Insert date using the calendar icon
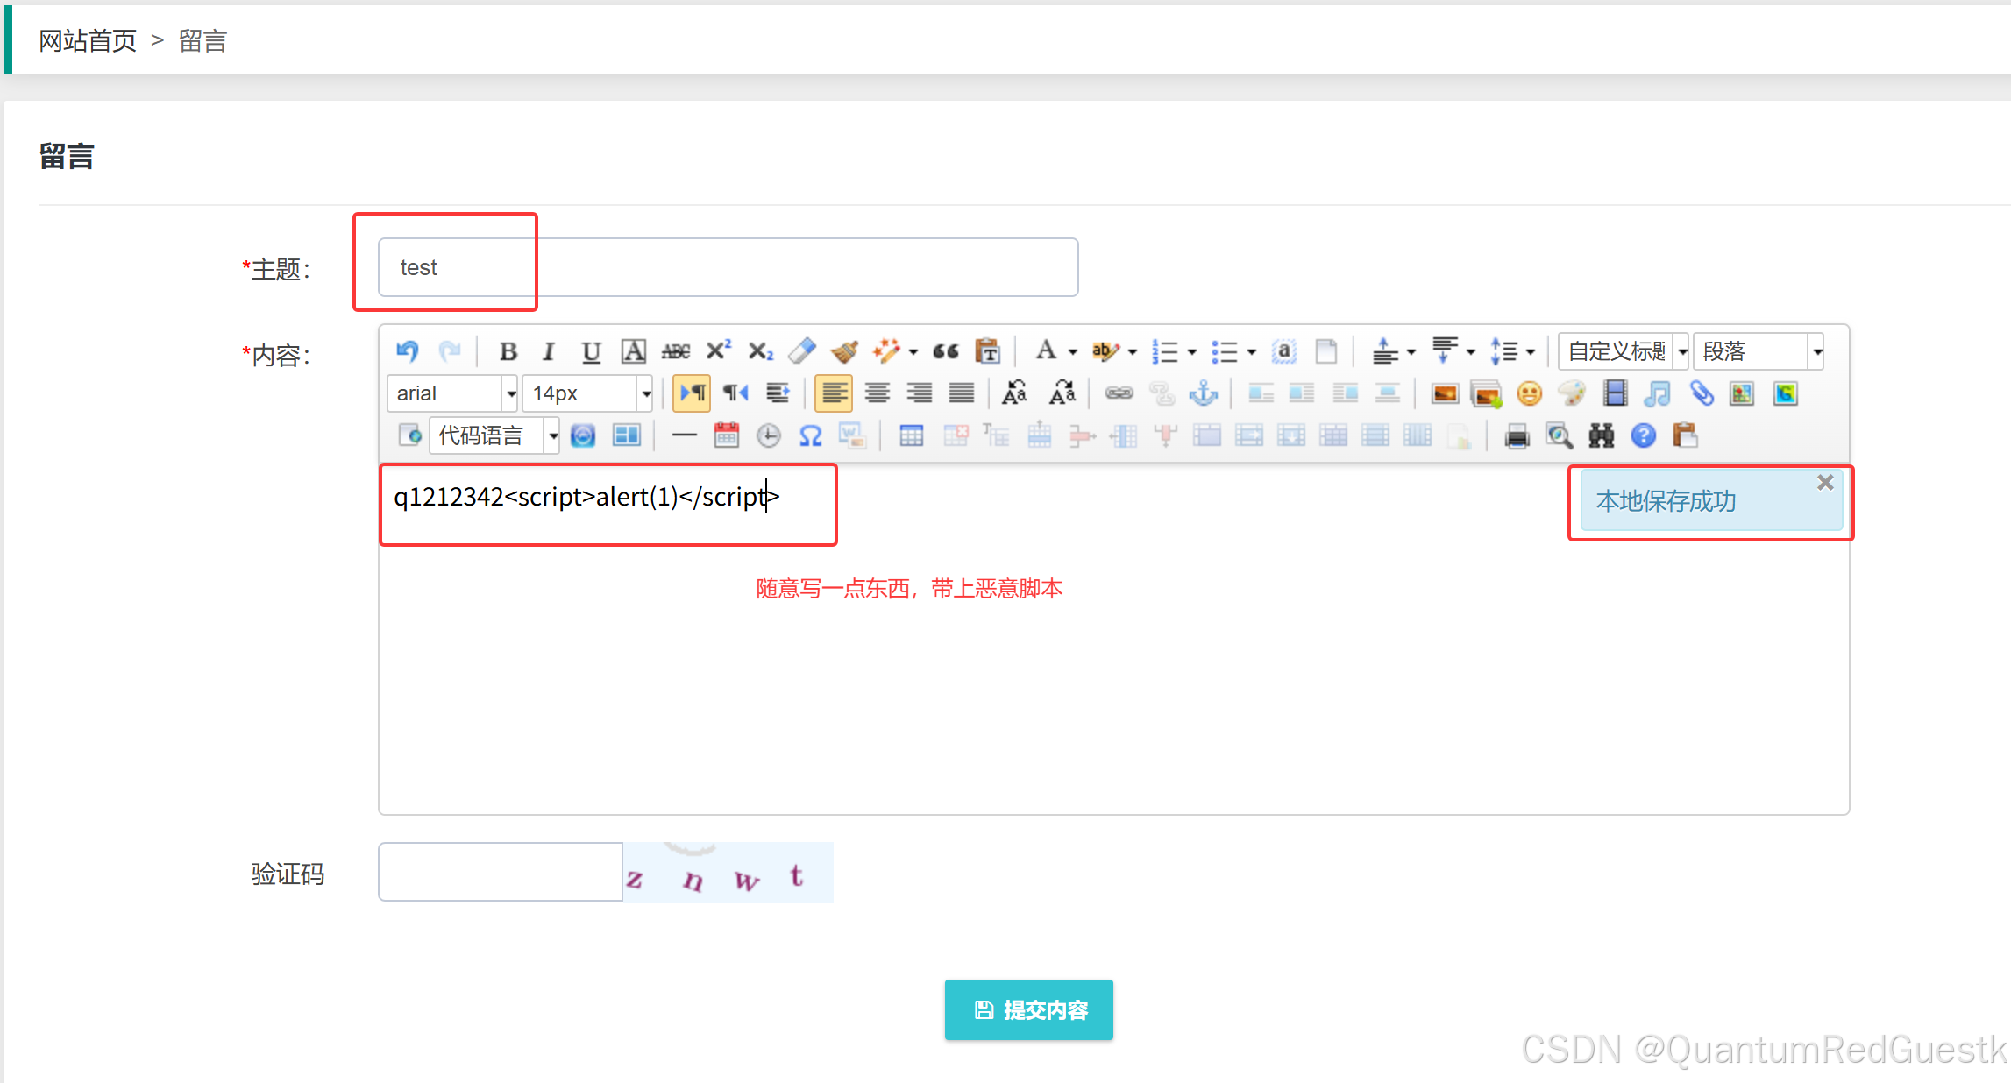This screenshot has height=1083, width=2011. pyautogui.click(x=726, y=435)
